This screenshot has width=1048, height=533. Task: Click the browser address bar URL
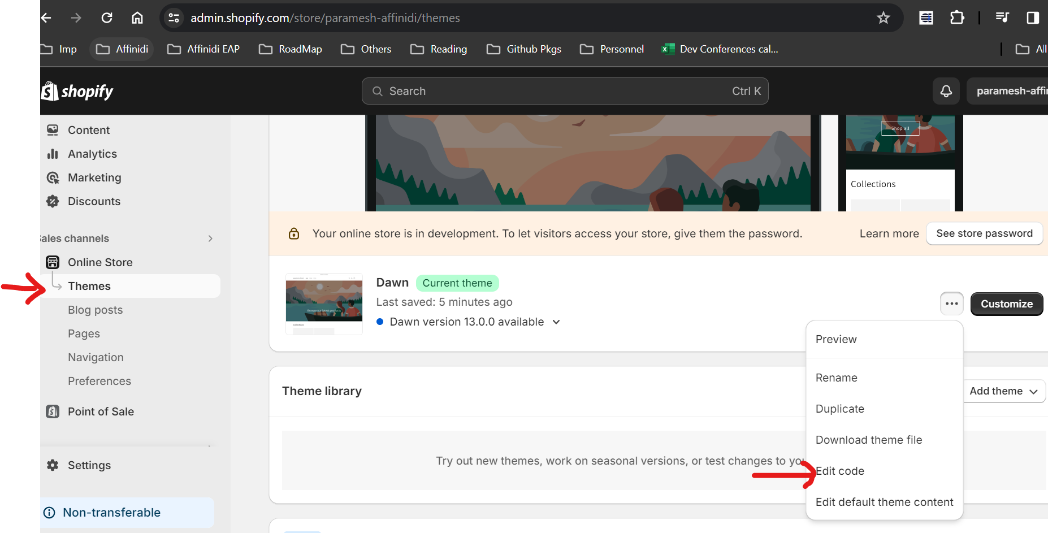pos(325,18)
